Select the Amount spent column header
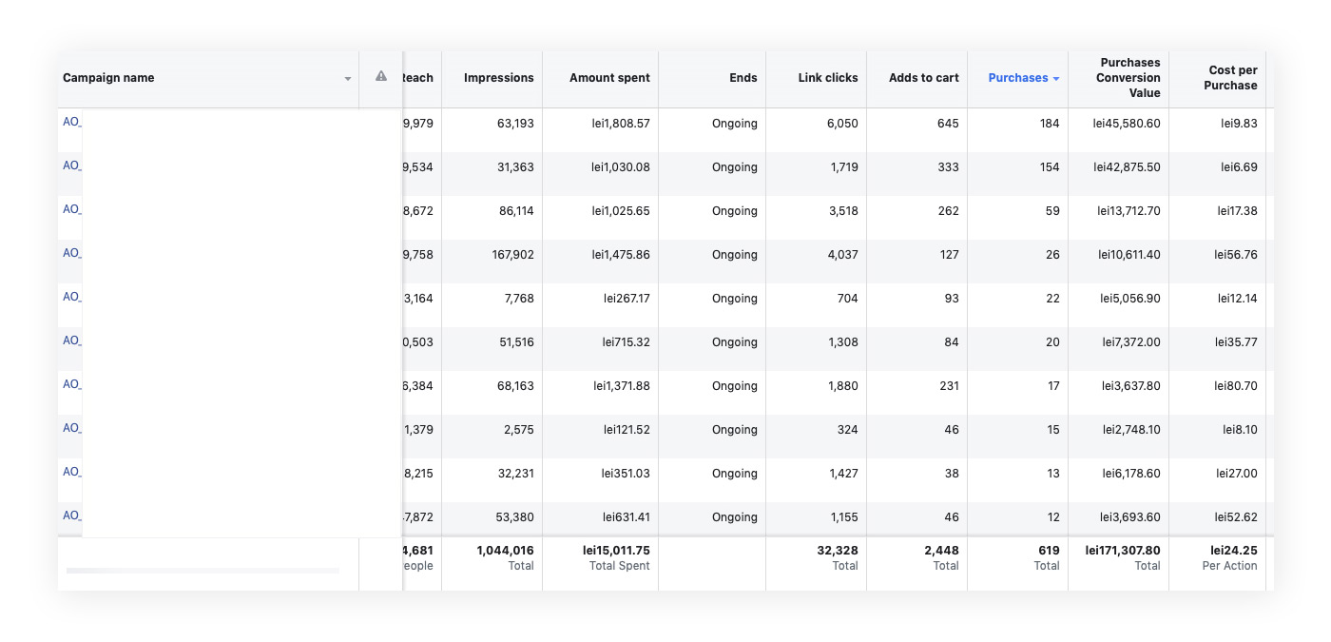 pos(609,78)
